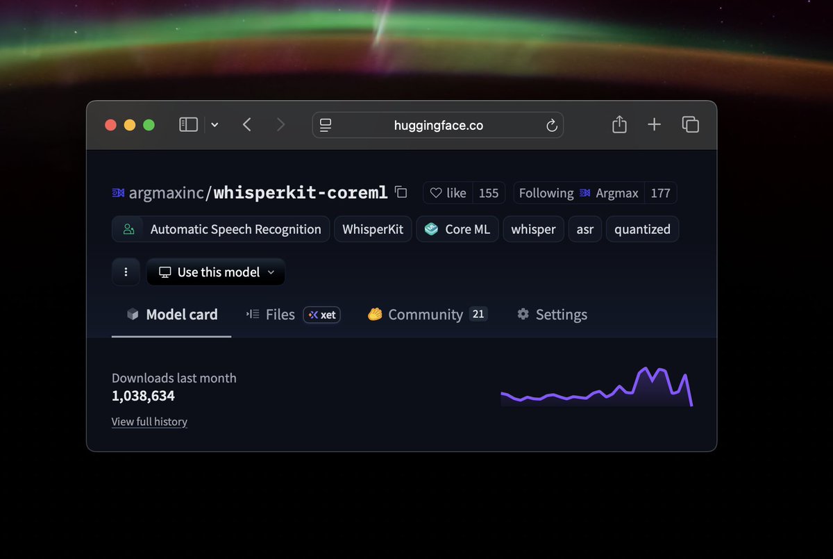Select the whisper tag
The height and width of the screenshot is (559, 833).
pos(533,229)
